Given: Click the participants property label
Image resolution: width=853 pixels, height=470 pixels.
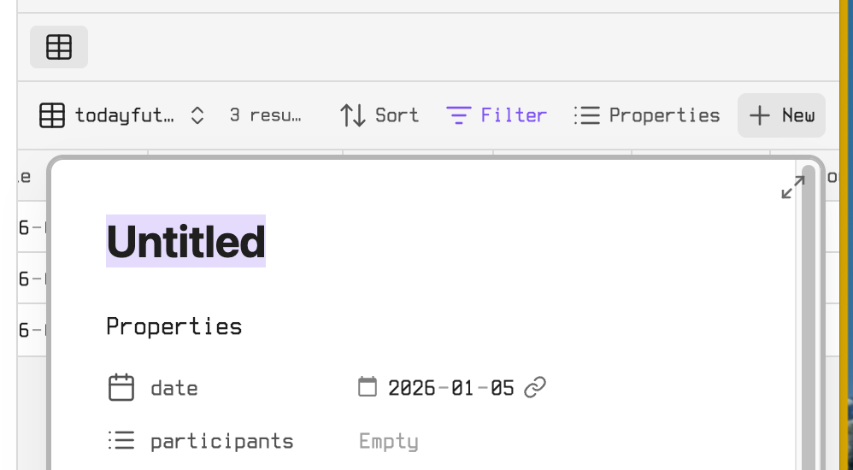Looking at the screenshot, I should (x=222, y=441).
